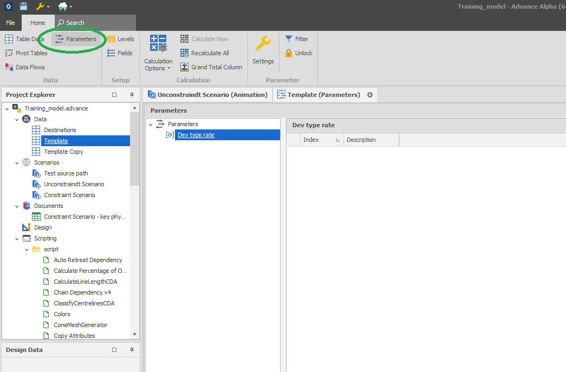Screen dimensions: 566x372
Task: Open the Calculation Options dropdown
Action: coord(158,65)
